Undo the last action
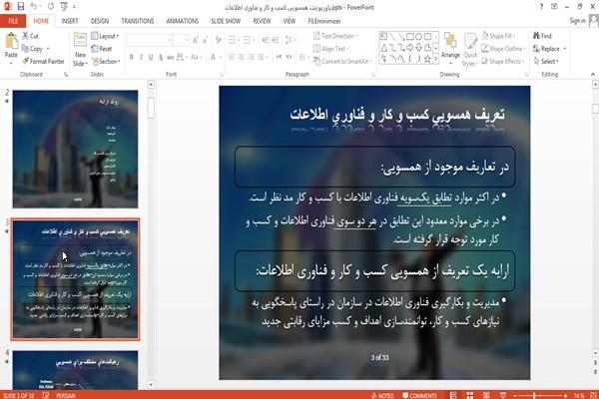Viewport: 599px width, 399px height. point(34,7)
